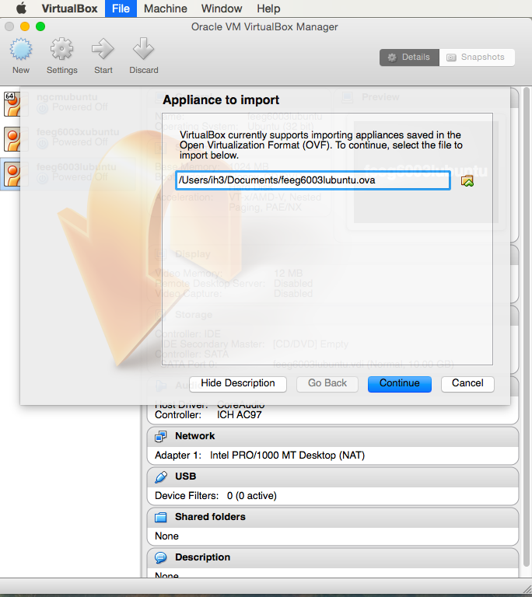Click the Go Back button
Screen dimensions: 532x597
(x=327, y=384)
